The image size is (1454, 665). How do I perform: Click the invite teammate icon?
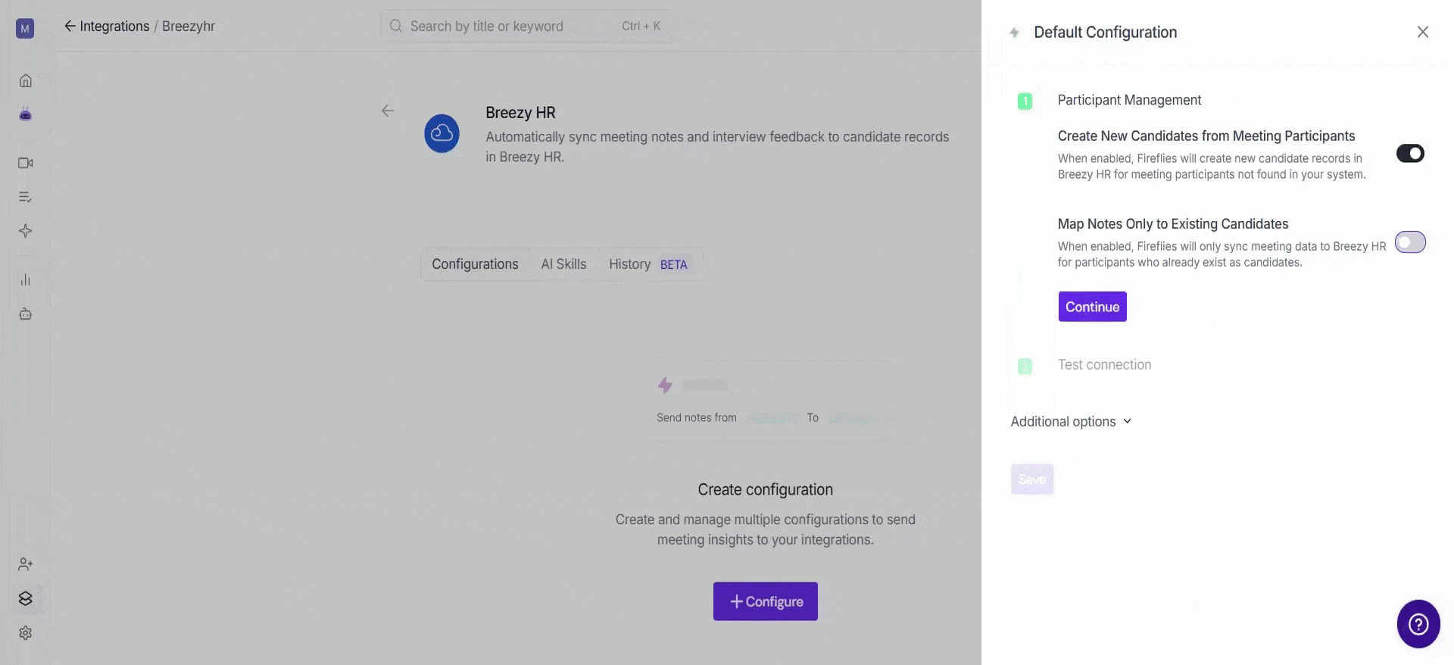[26, 564]
